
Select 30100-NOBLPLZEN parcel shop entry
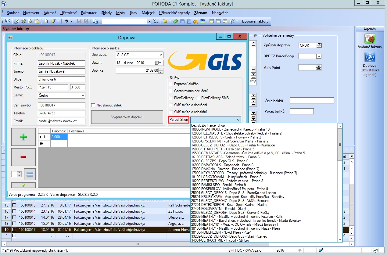(221, 232)
